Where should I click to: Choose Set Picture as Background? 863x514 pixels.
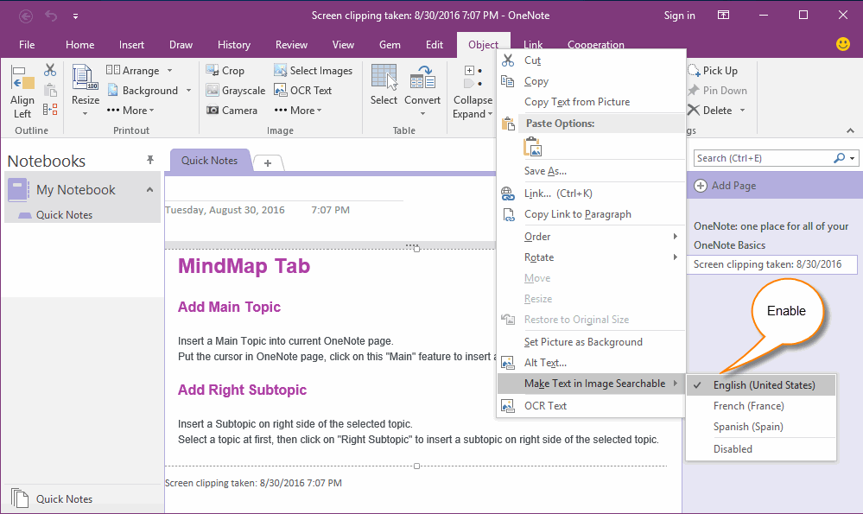pos(583,342)
